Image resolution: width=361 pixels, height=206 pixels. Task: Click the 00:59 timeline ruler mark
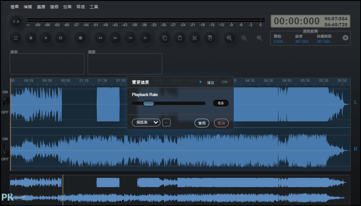[x=65, y=80]
